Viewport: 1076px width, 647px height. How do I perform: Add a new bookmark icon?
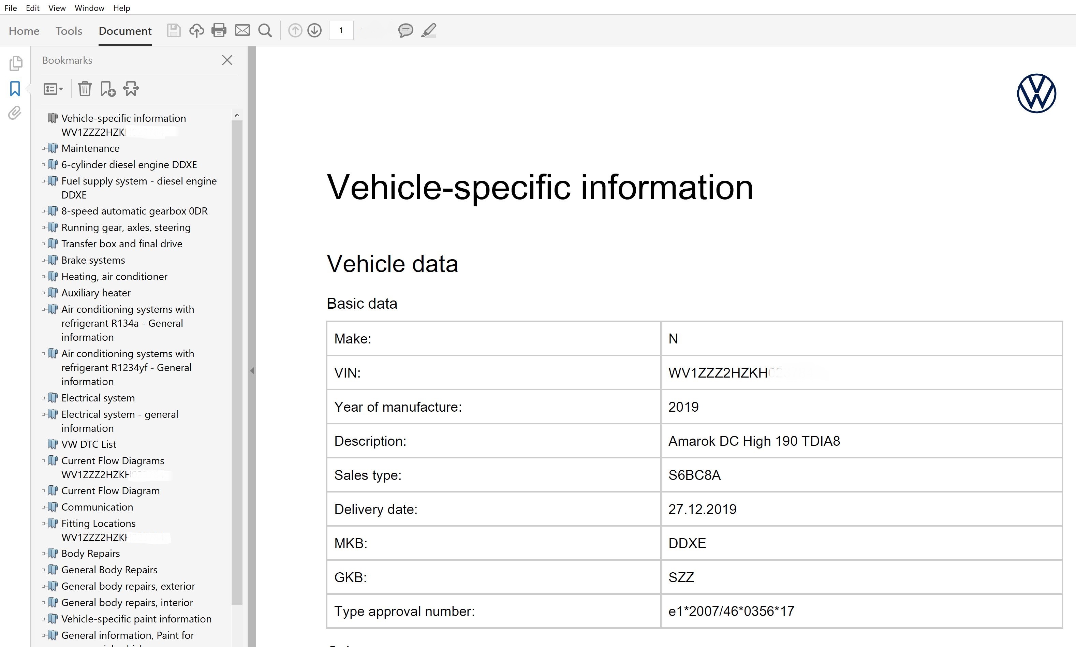(x=108, y=89)
